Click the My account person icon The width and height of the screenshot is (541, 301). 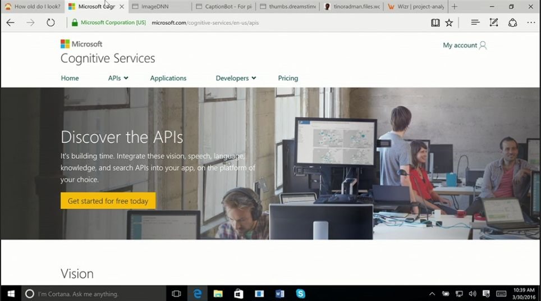coord(483,45)
